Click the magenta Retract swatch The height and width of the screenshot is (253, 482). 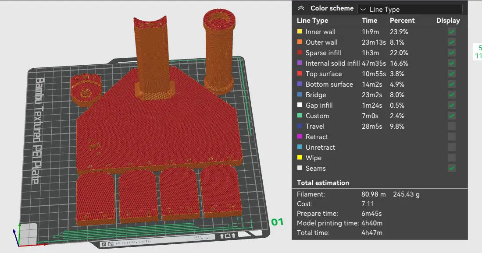[300, 137]
